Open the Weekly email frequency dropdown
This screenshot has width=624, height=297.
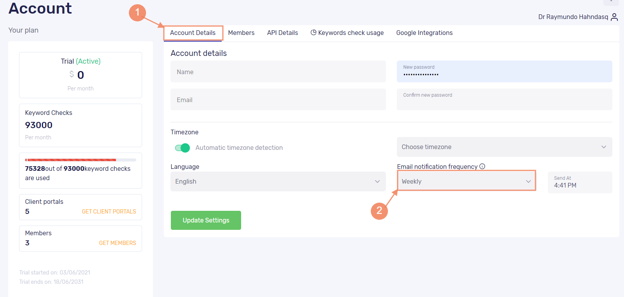pyautogui.click(x=466, y=181)
